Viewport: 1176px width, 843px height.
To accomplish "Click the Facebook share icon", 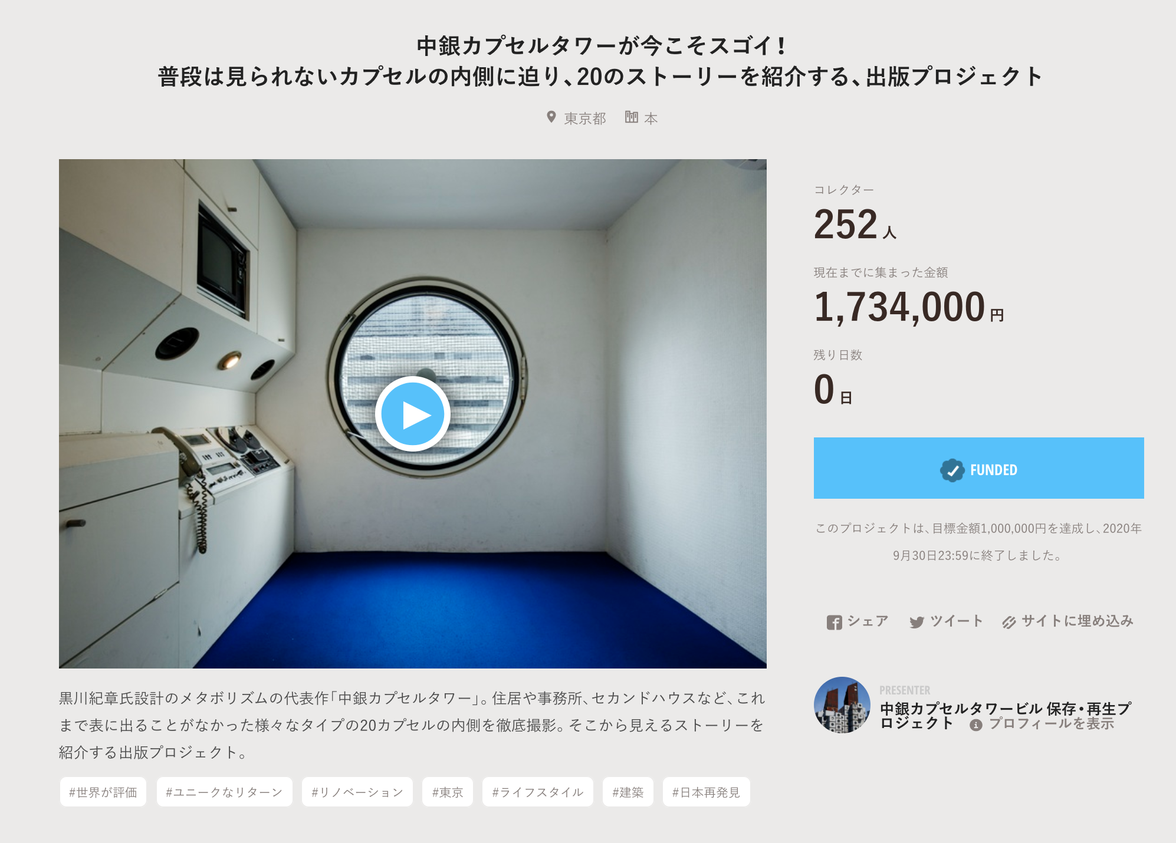I will click(834, 623).
